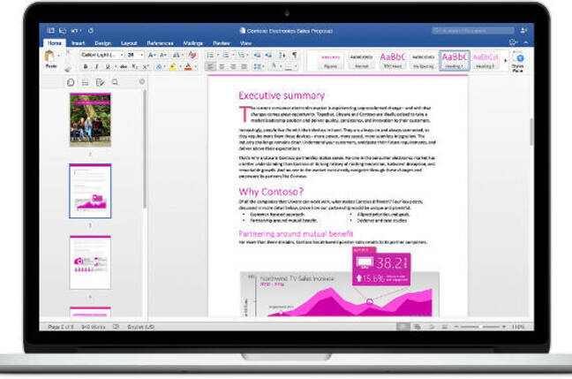
Task: Toggle Underline formatting
Action: coord(108,66)
